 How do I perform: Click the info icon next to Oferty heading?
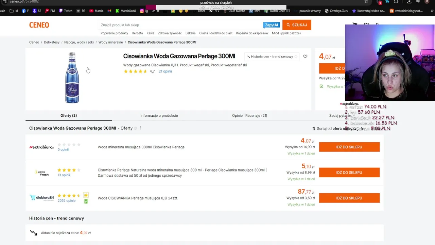pos(136,128)
